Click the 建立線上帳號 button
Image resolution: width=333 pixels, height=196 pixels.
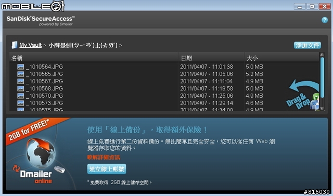tap(107, 169)
